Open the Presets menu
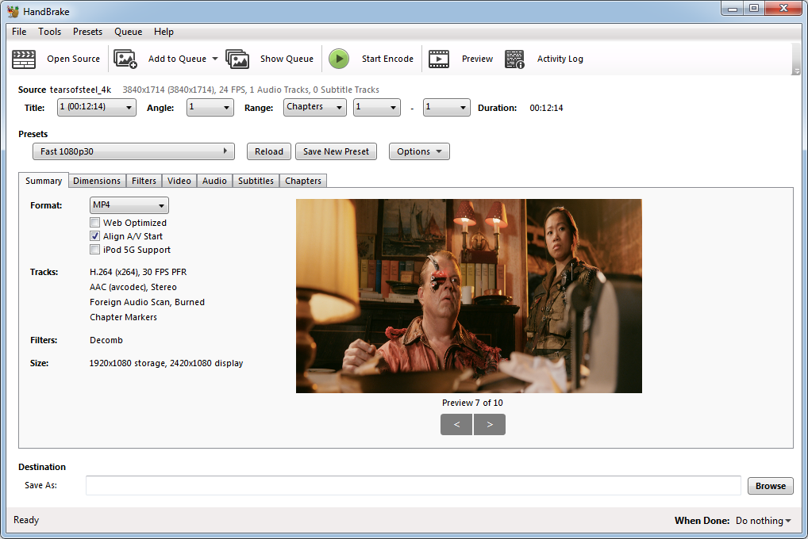Image resolution: width=808 pixels, height=539 pixels. 87,32
